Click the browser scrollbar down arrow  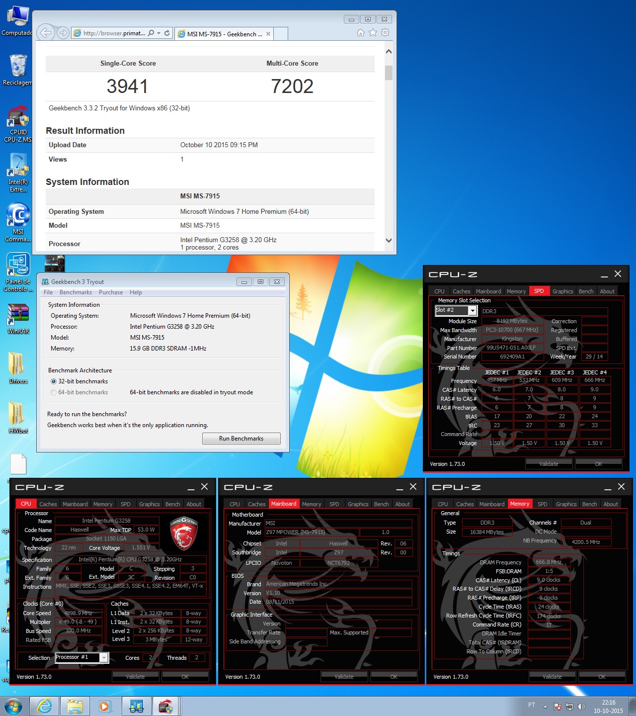(x=389, y=240)
